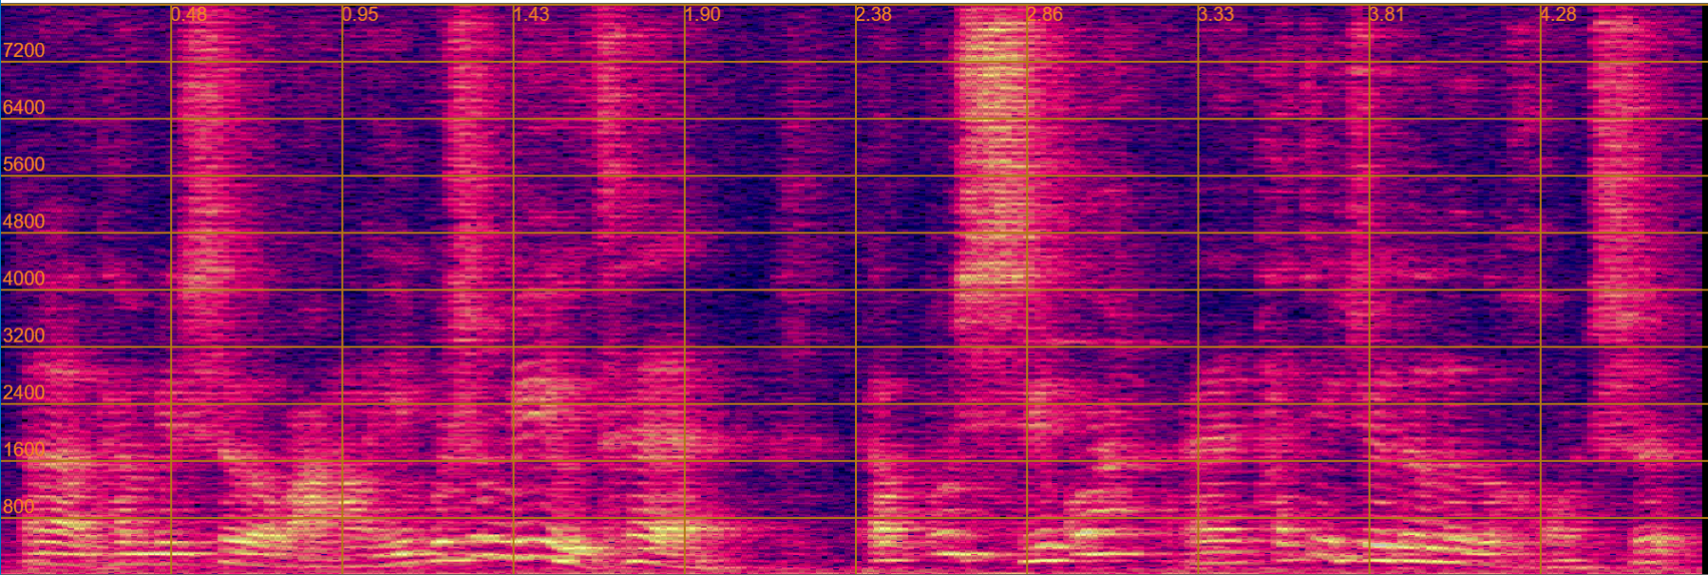Select the 6400 frequency label
This screenshot has width=1708, height=575.
tap(24, 107)
